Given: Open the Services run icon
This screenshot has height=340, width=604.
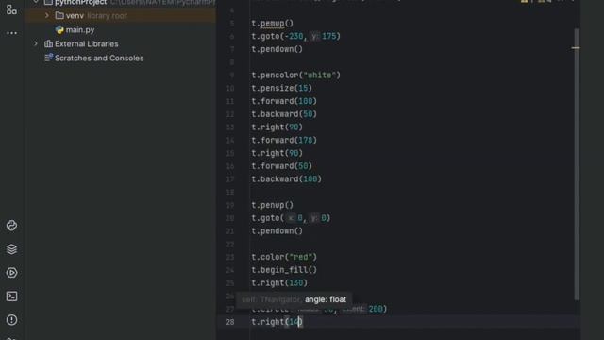Looking at the screenshot, I should (x=11, y=273).
